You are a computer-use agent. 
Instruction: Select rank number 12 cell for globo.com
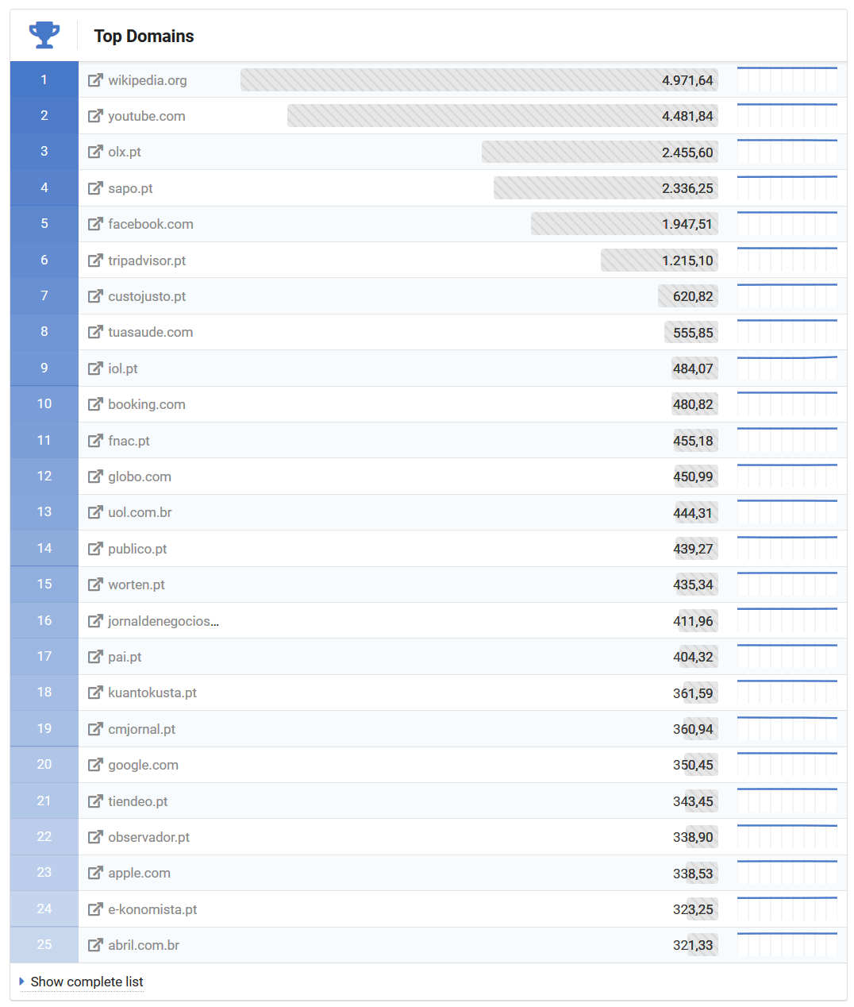click(44, 476)
